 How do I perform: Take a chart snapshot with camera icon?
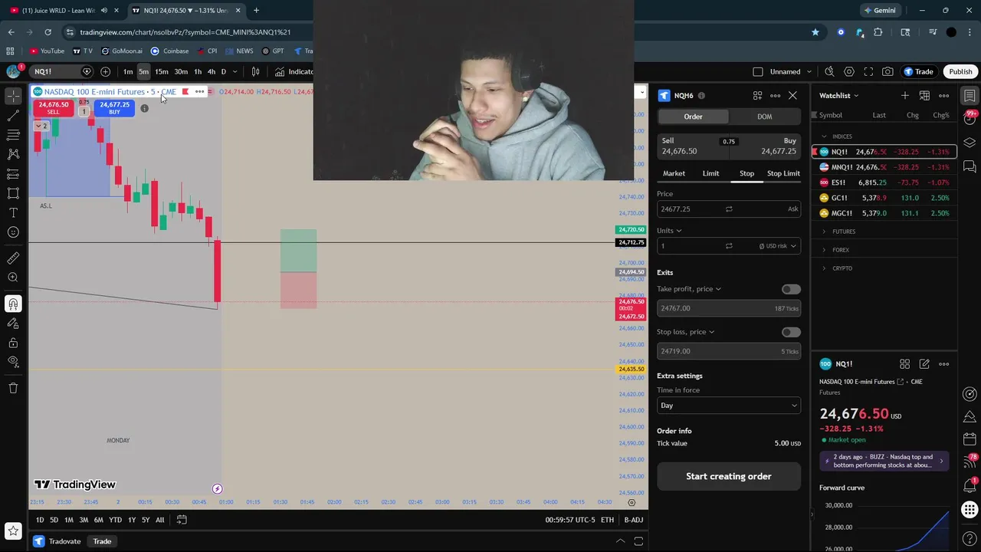pyautogui.click(x=887, y=71)
